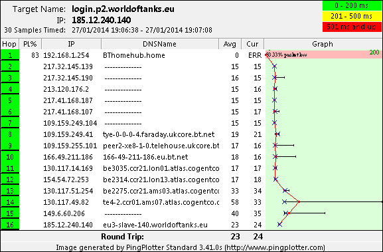This screenshot has width=383, height=252.
Task: Click hop 16 IP address 185.12.240.140
Action: (x=68, y=225)
